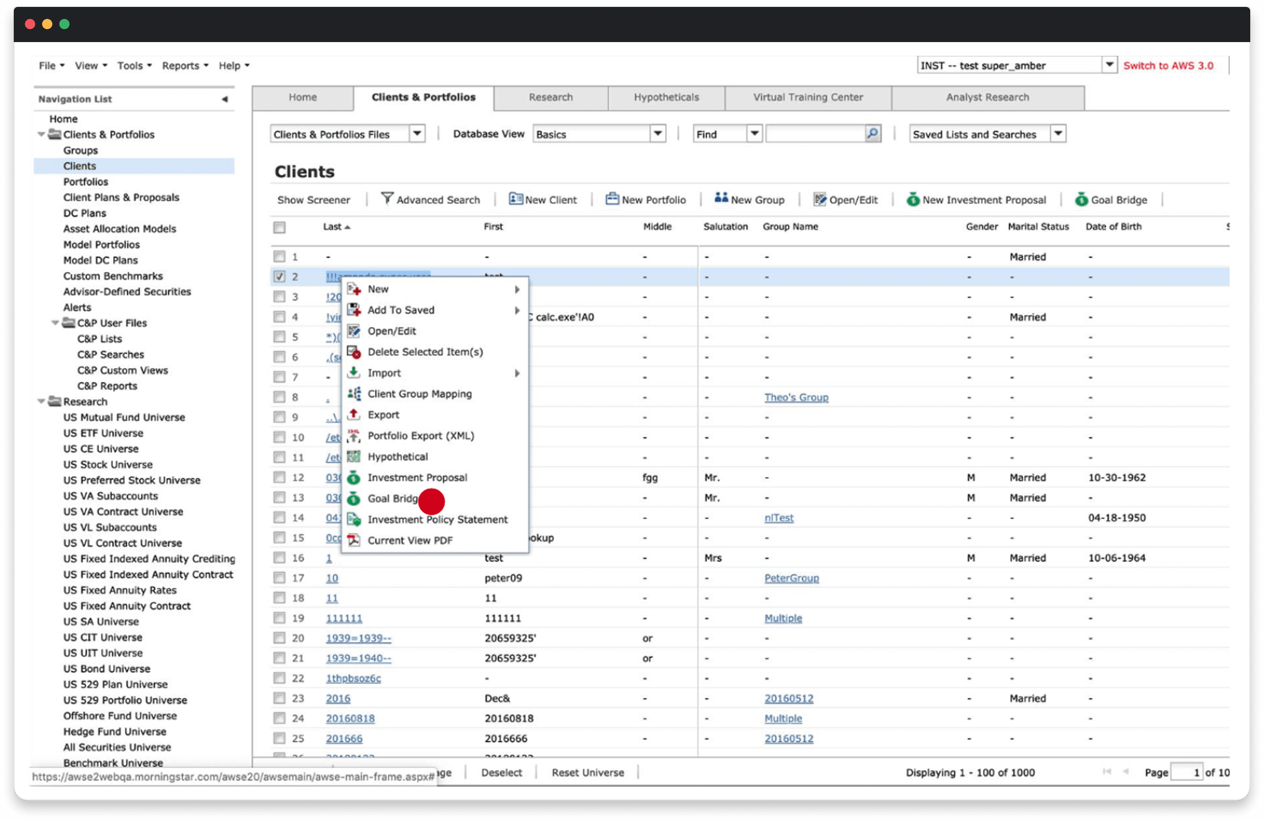Uncheck the checkbox for row 2
The width and height of the screenshot is (1264, 821).
[x=280, y=277]
